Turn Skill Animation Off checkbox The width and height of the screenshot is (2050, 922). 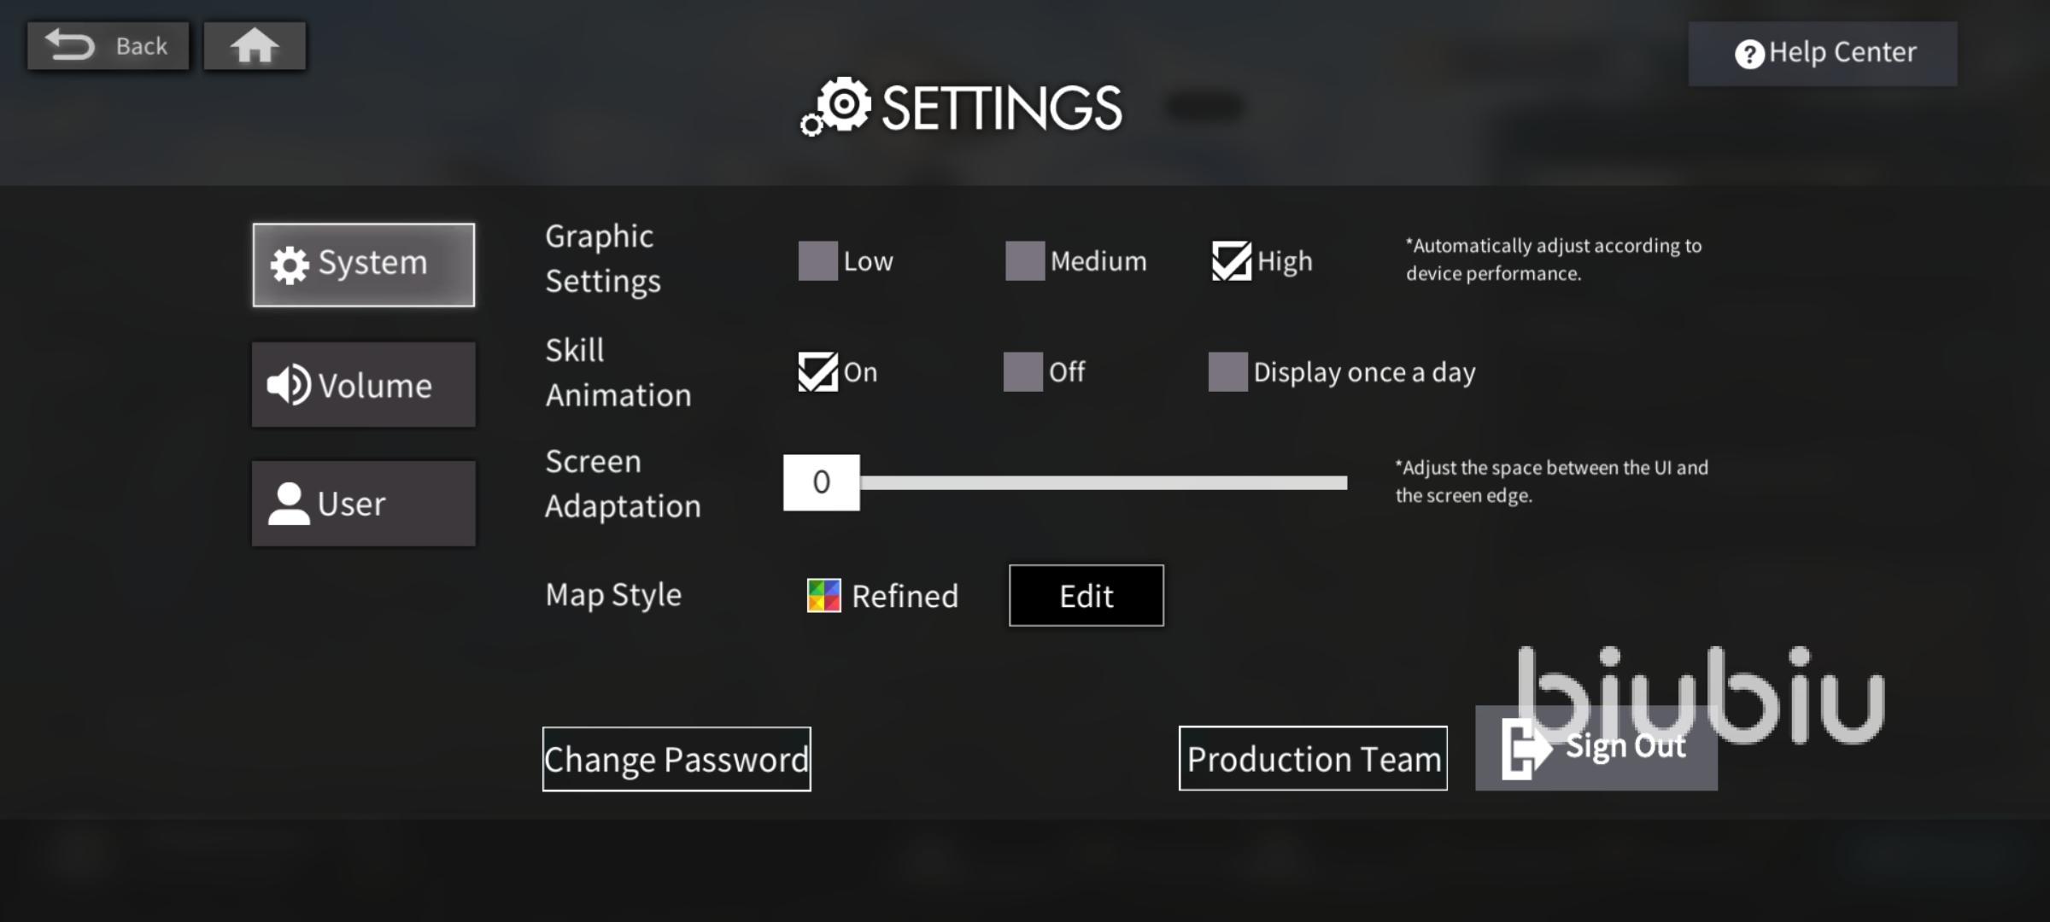1022,371
